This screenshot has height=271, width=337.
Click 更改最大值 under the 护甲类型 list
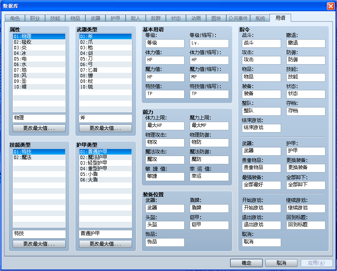(x=105, y=244)
